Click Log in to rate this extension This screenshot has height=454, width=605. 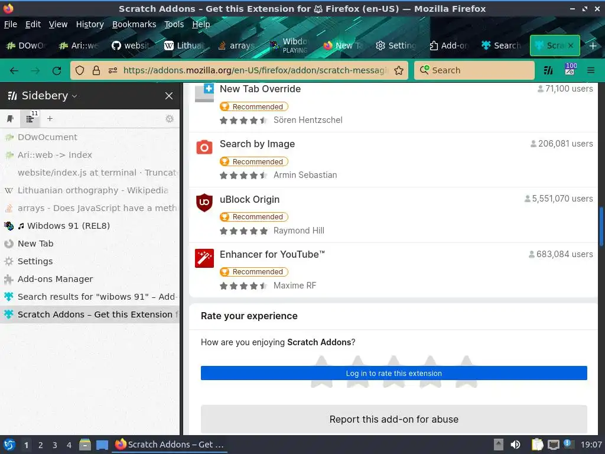pos(393,374)
